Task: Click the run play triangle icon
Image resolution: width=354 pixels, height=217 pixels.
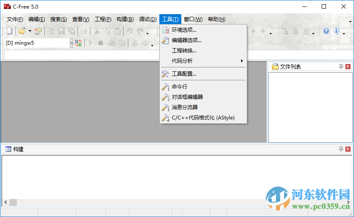Action: [x=91, y=43]
